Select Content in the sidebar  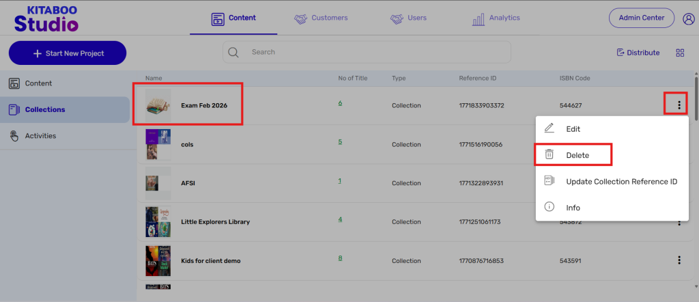click(x=38, y=83)
